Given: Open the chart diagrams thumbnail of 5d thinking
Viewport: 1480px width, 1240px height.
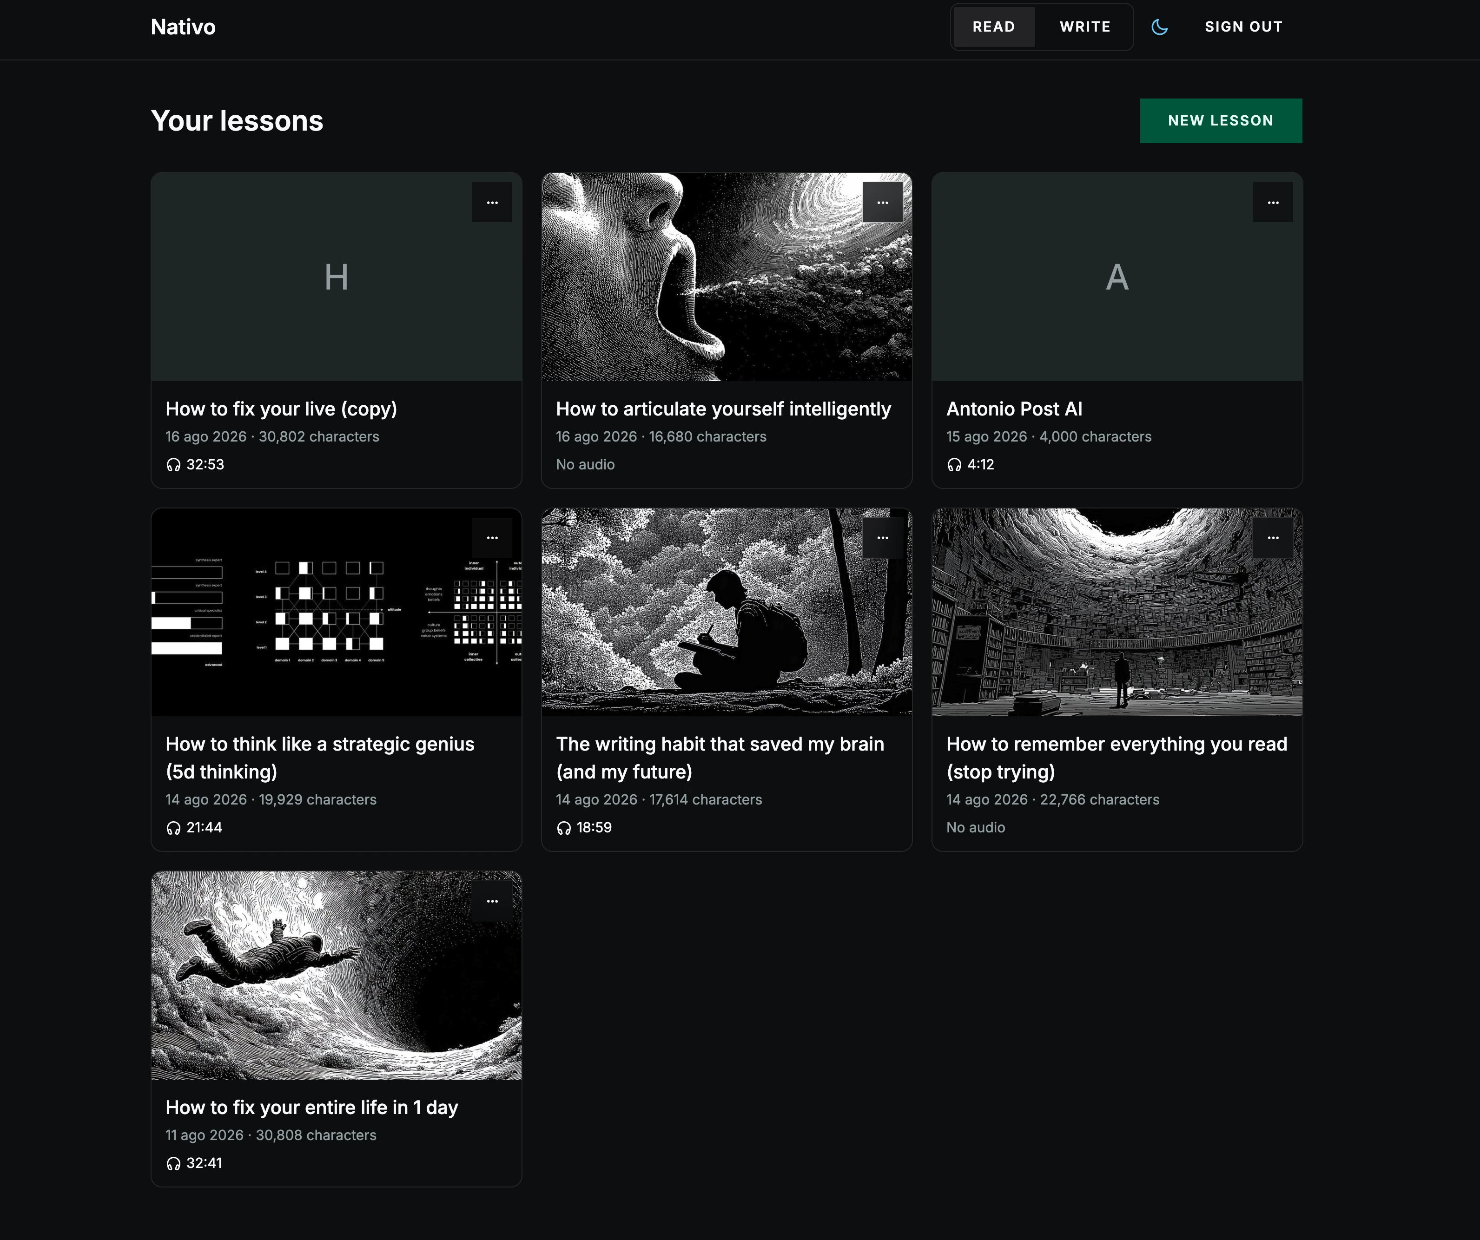Looking at the screenshot, I should coord(336,612).
